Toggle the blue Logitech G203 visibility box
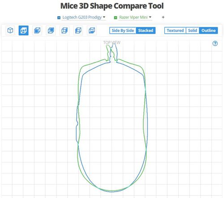Screen dimensions: 224x198 (x=59, y=18)
